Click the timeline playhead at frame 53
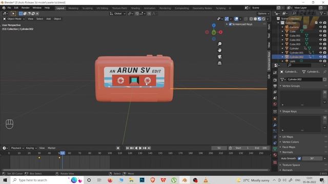 coord(63,153)
